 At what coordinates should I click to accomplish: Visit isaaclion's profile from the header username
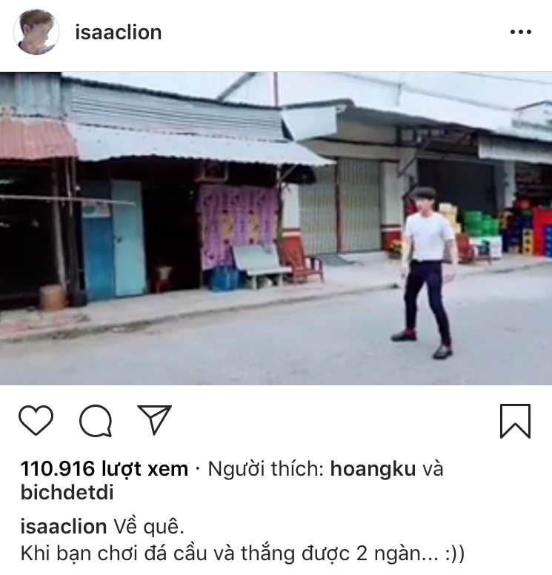click(118, 33)
